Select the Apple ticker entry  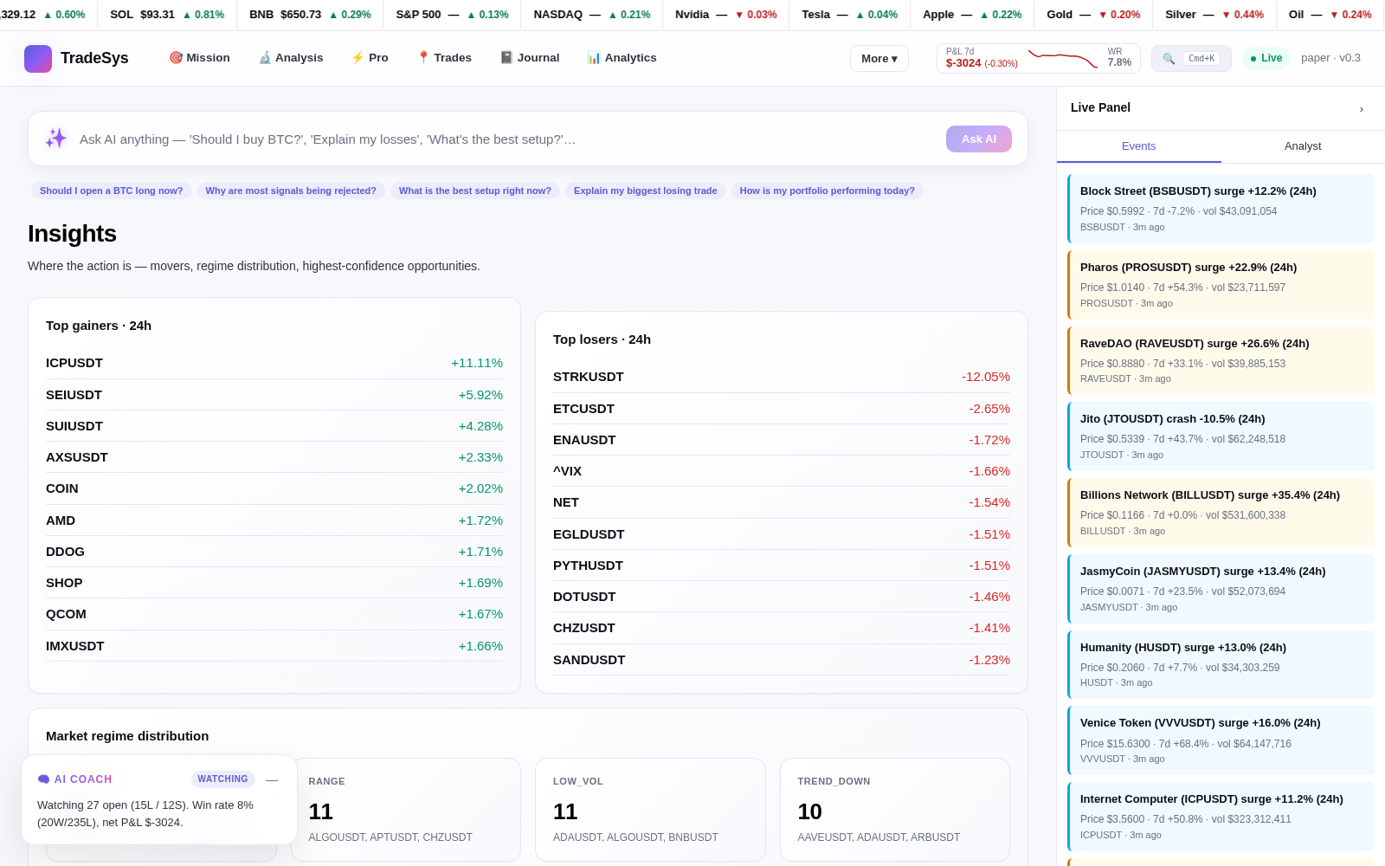tap(972, 15)
